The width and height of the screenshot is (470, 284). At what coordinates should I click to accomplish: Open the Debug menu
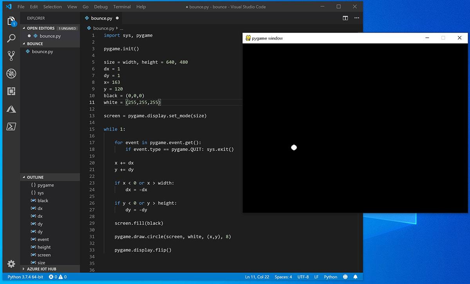click(x=101, y=7)
